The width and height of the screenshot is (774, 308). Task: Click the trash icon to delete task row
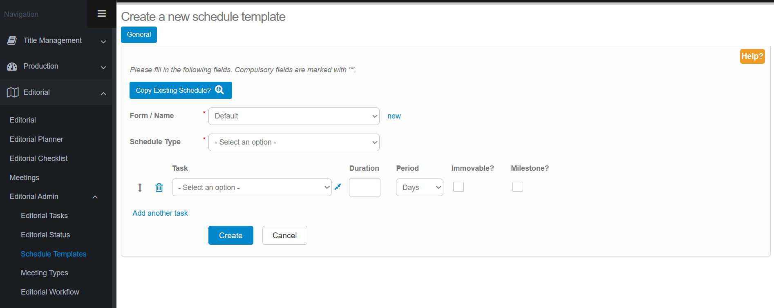[159, 187]
